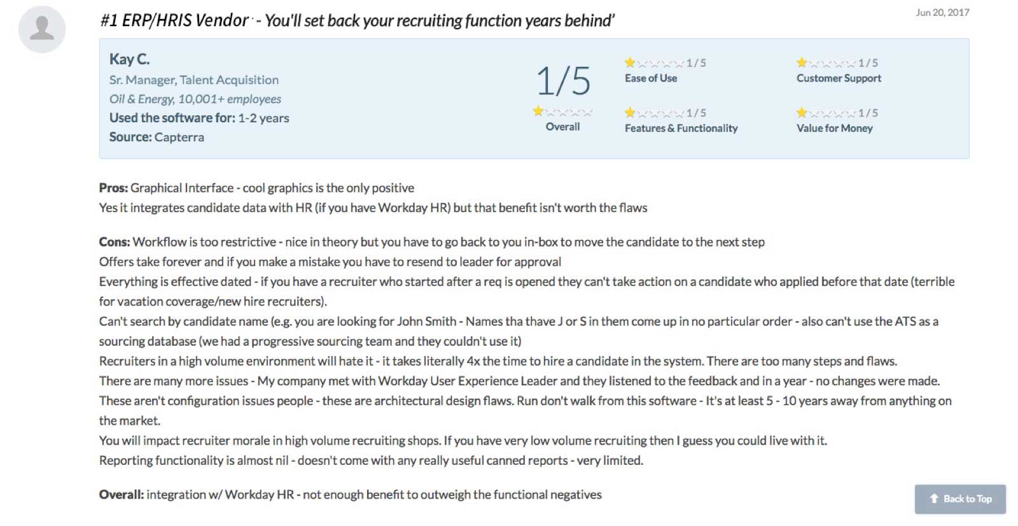Click the Overall summary label at bottom
Image resolution: width=1018 pixels, height=526 pixels.
coord(122,495)
